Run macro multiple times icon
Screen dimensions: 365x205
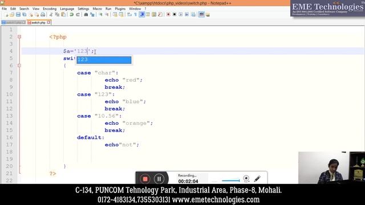coord(186,15)
